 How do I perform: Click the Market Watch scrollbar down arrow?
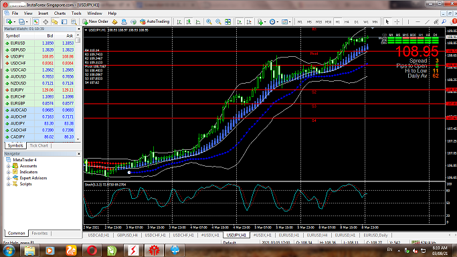click(x=78, y=139)
